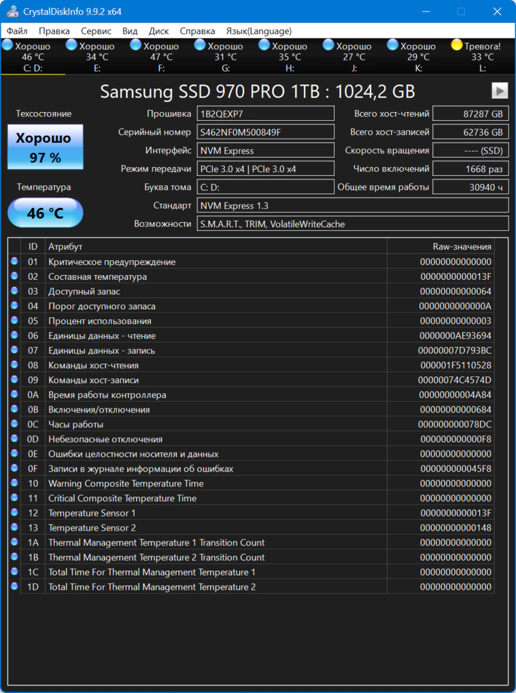Open the Файл menu
This screenshot has width=516, height=693.
17,31
